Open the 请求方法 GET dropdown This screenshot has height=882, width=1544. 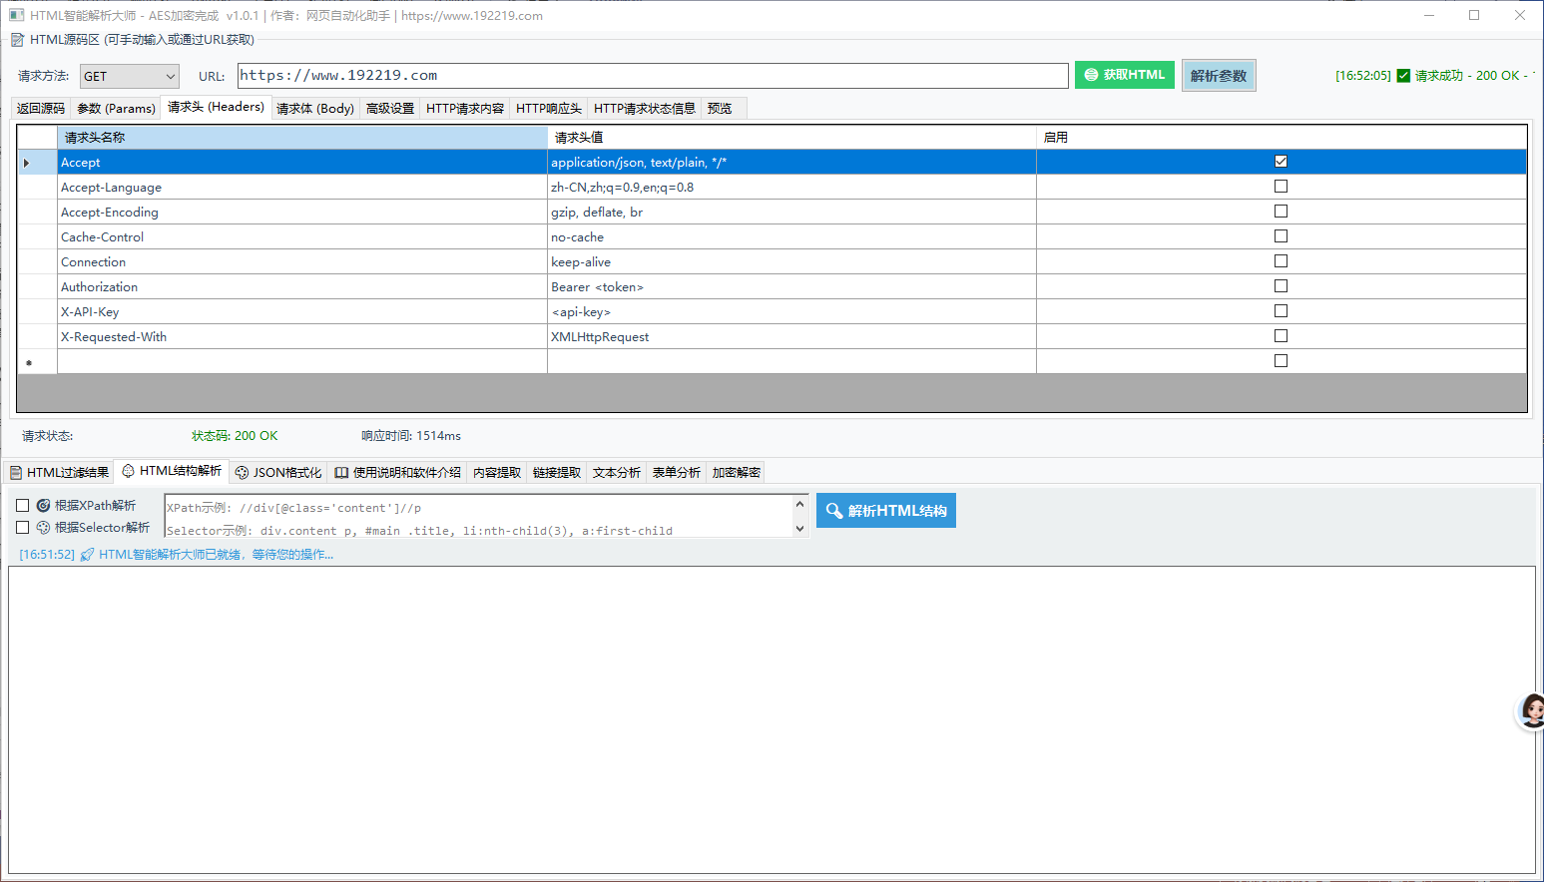[x=130, y=77]
